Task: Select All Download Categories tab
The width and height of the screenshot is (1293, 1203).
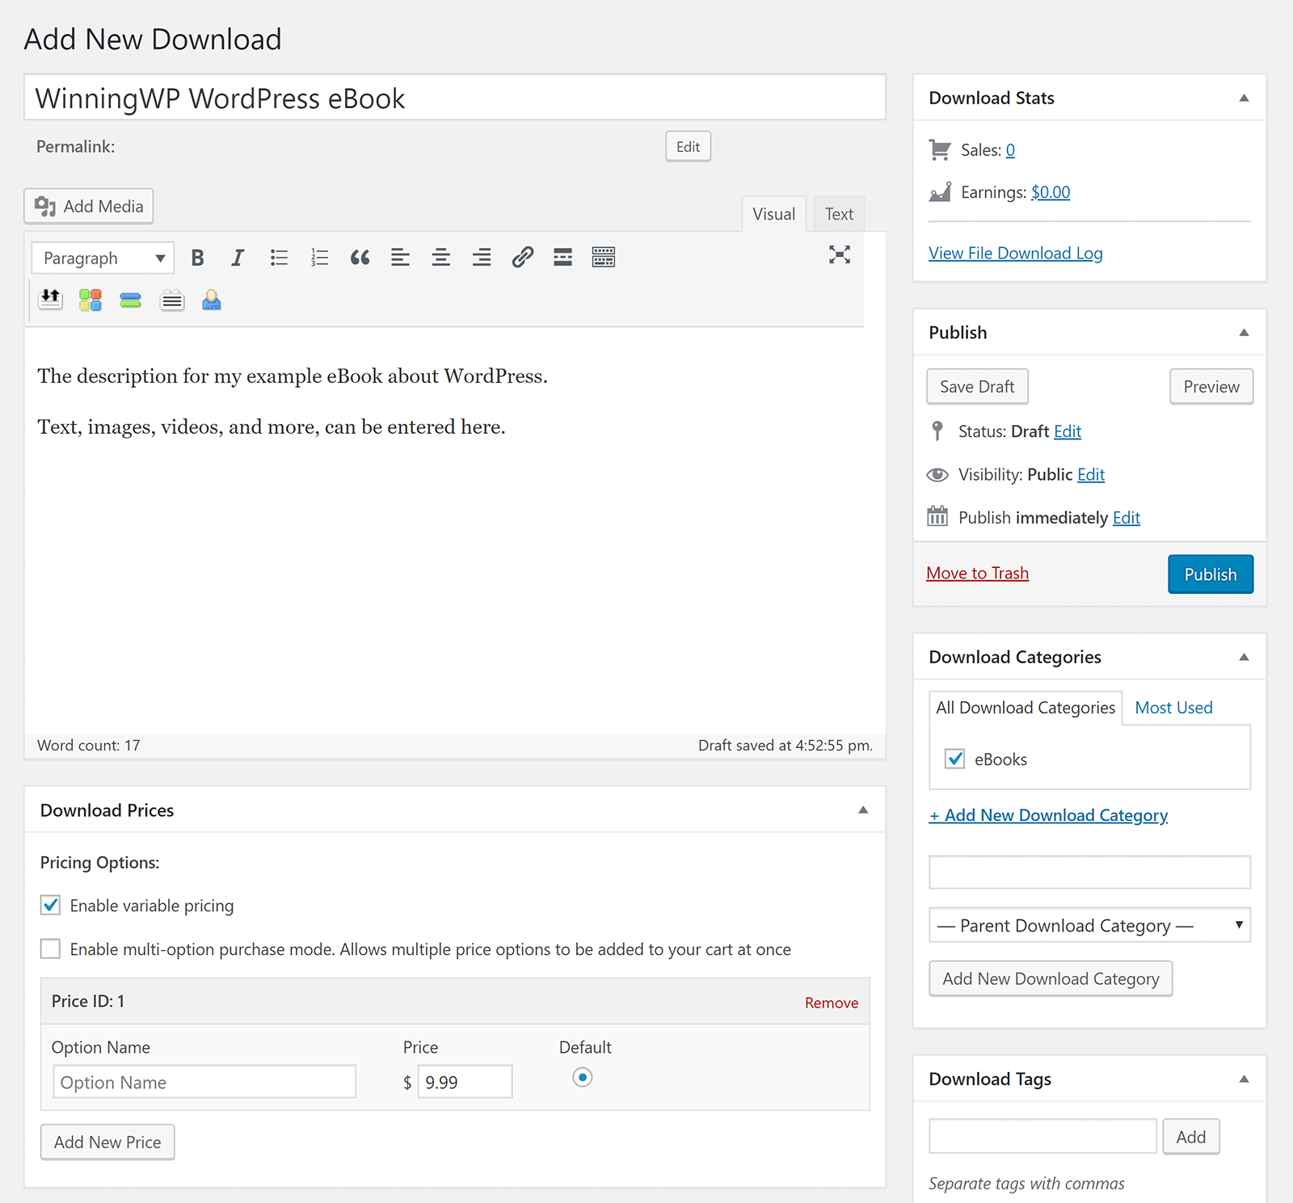Action: tap(1026, 708)
